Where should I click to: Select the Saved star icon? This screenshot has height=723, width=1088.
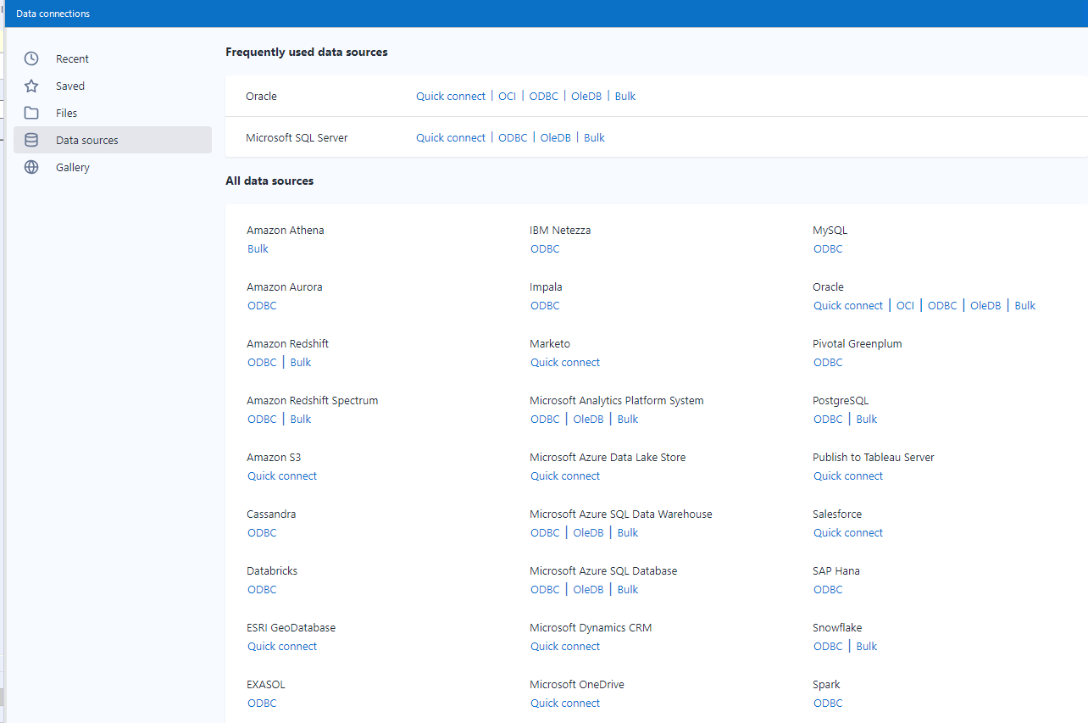point(31,86)
